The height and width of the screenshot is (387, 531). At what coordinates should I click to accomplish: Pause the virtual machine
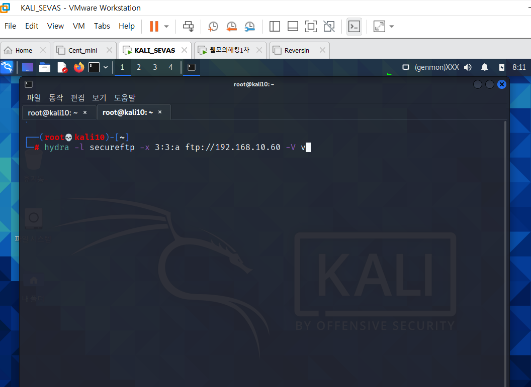pyautogui.click(x=154, y=27)
